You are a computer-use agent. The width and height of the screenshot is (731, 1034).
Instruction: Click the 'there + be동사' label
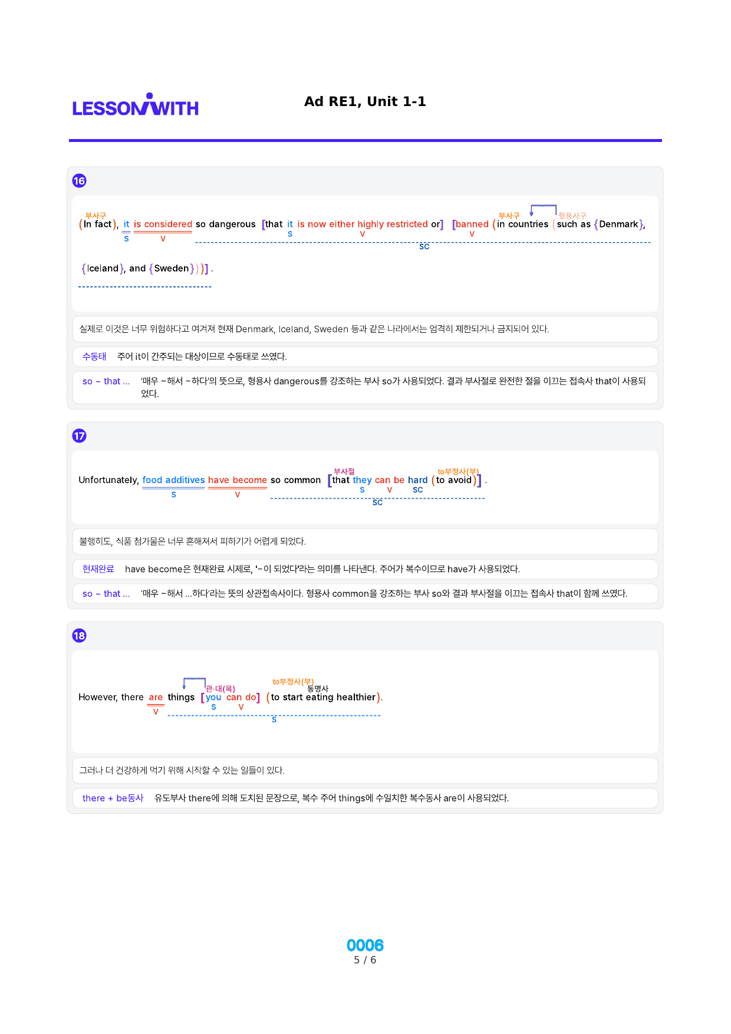[113, 798]
